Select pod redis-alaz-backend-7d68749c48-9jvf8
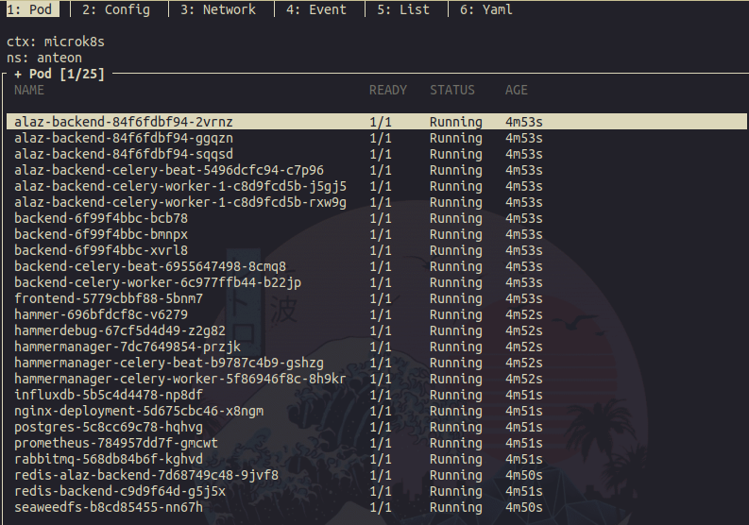Viewport: 749px width, 525px height. coord(377,475)
